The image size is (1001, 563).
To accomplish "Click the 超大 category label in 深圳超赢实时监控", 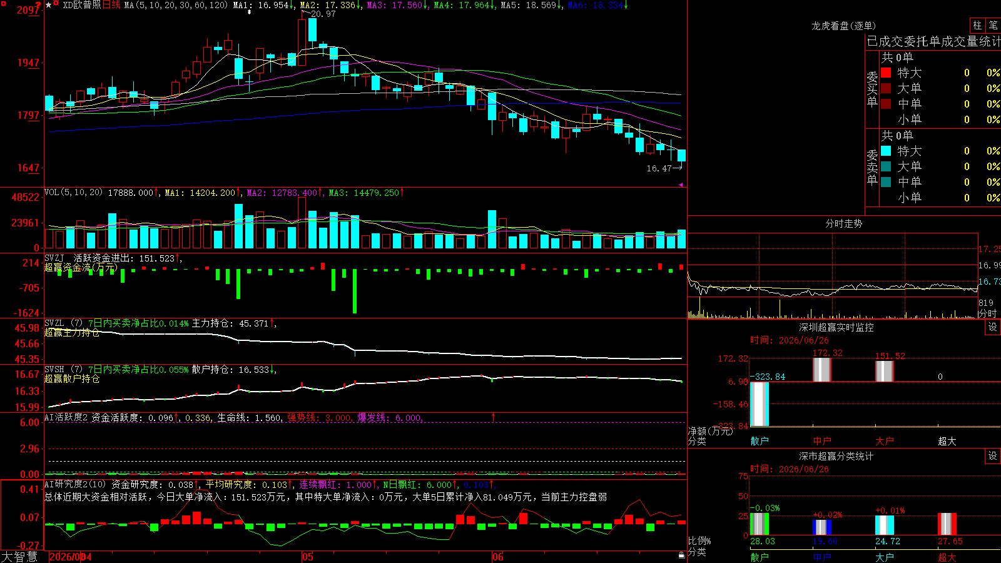I will tap(947, 441).
